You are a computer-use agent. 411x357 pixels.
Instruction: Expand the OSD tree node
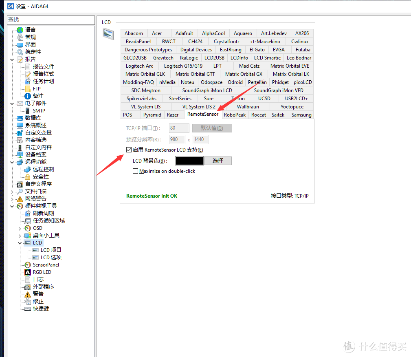[x=20, y=228]
